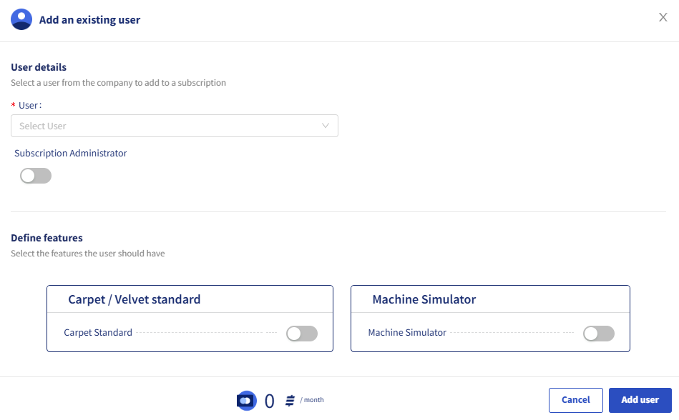Click the Machine Simulator feature row label
The height and width of the screenshot is (420, 679).
pyautogui.click(x=407, y=332)
